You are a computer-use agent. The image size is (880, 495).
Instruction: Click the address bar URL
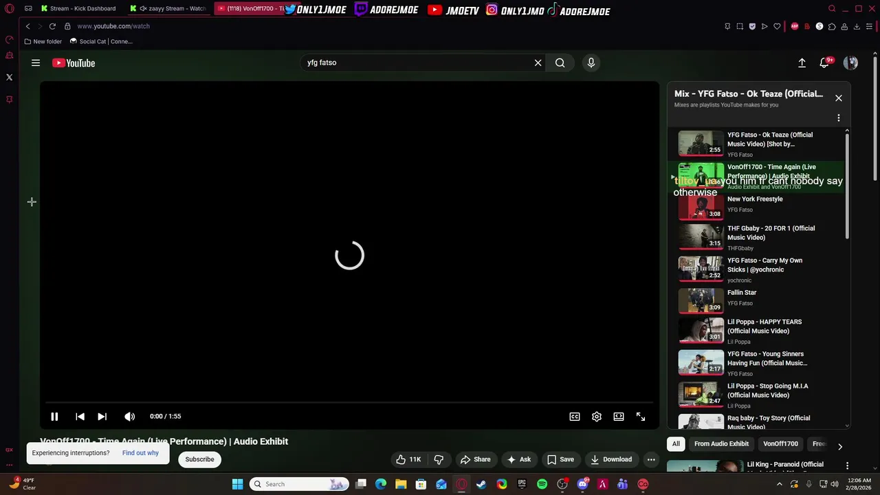point(113,26)
